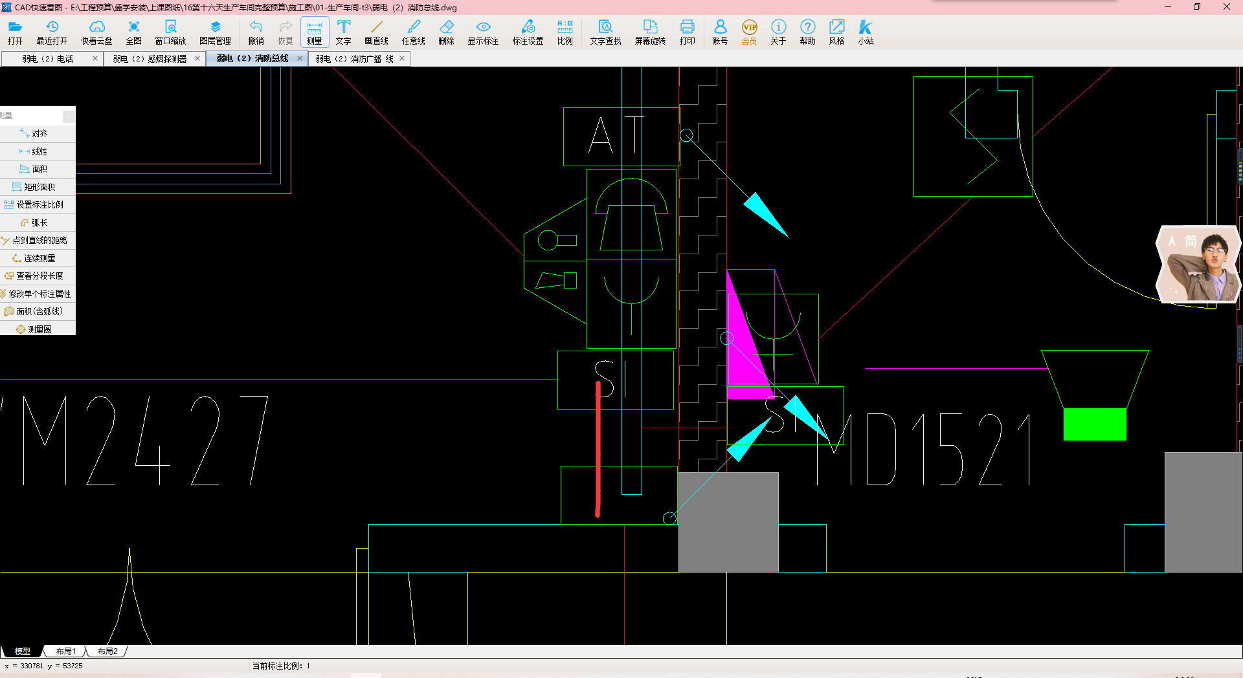Screen dimensions: 1243x678
Task: Click the floating avatar thumbnail
Action: point(1198,264)
